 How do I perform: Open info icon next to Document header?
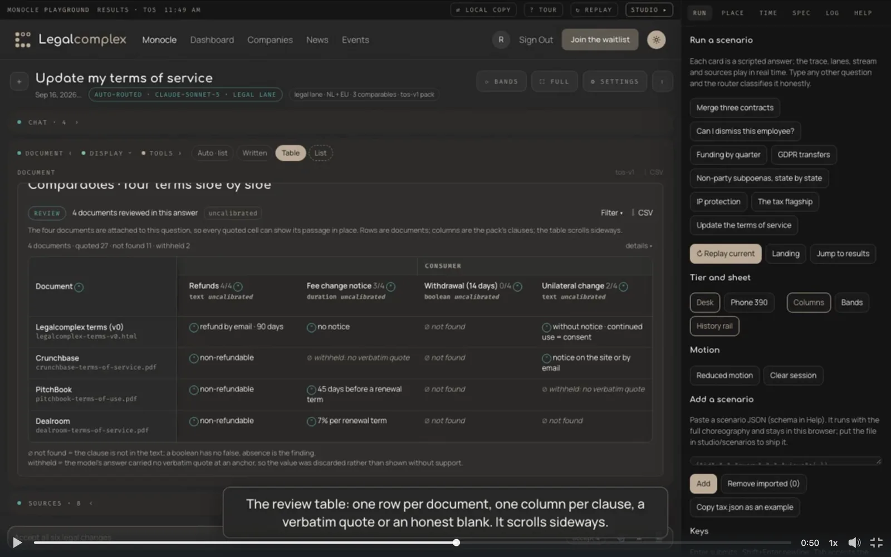(79, 287)
